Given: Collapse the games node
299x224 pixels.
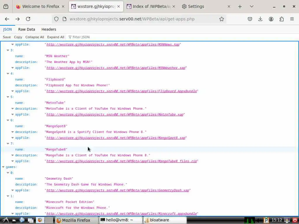Looking at the screenshot, I should 3,167.
